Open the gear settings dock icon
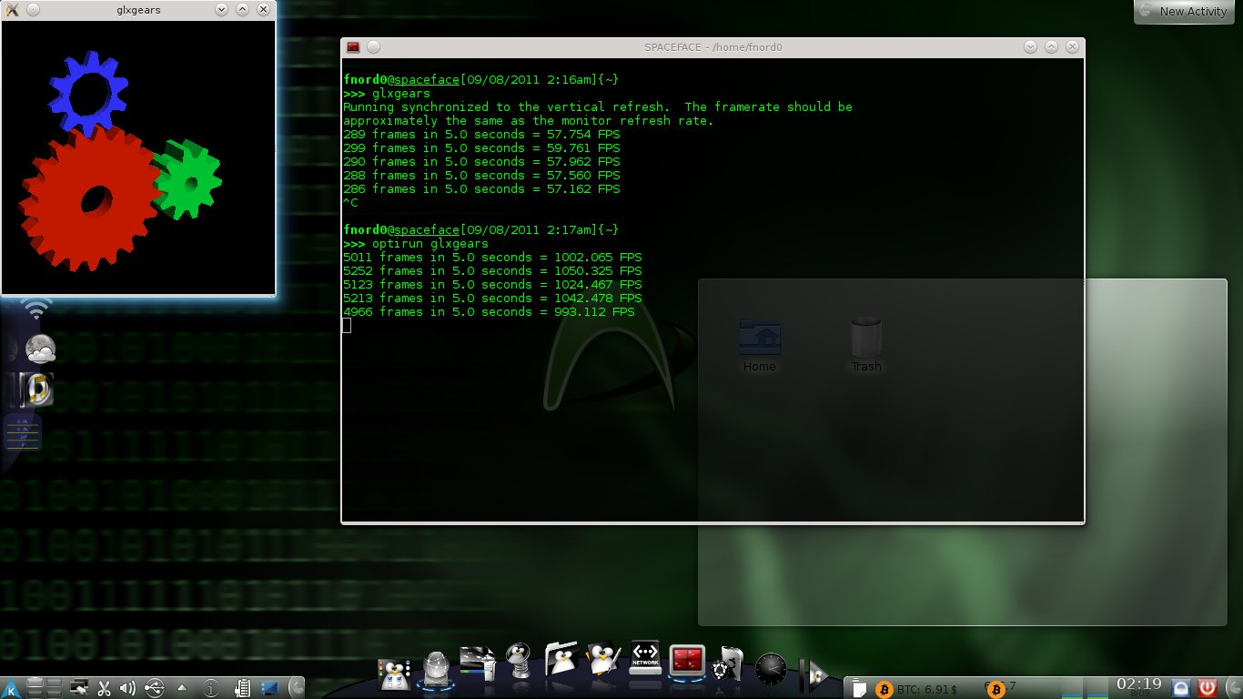Viewport: 1243px width, 699px height. pyautogui.click(x=729, y=665)
